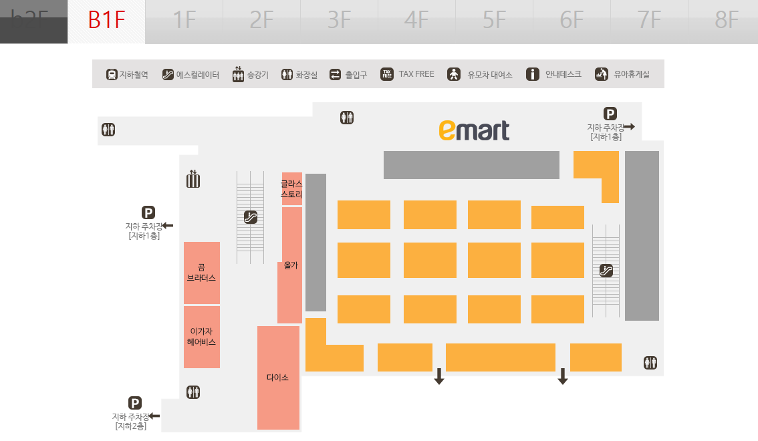Click the elevator legend icon

(238, 74)
